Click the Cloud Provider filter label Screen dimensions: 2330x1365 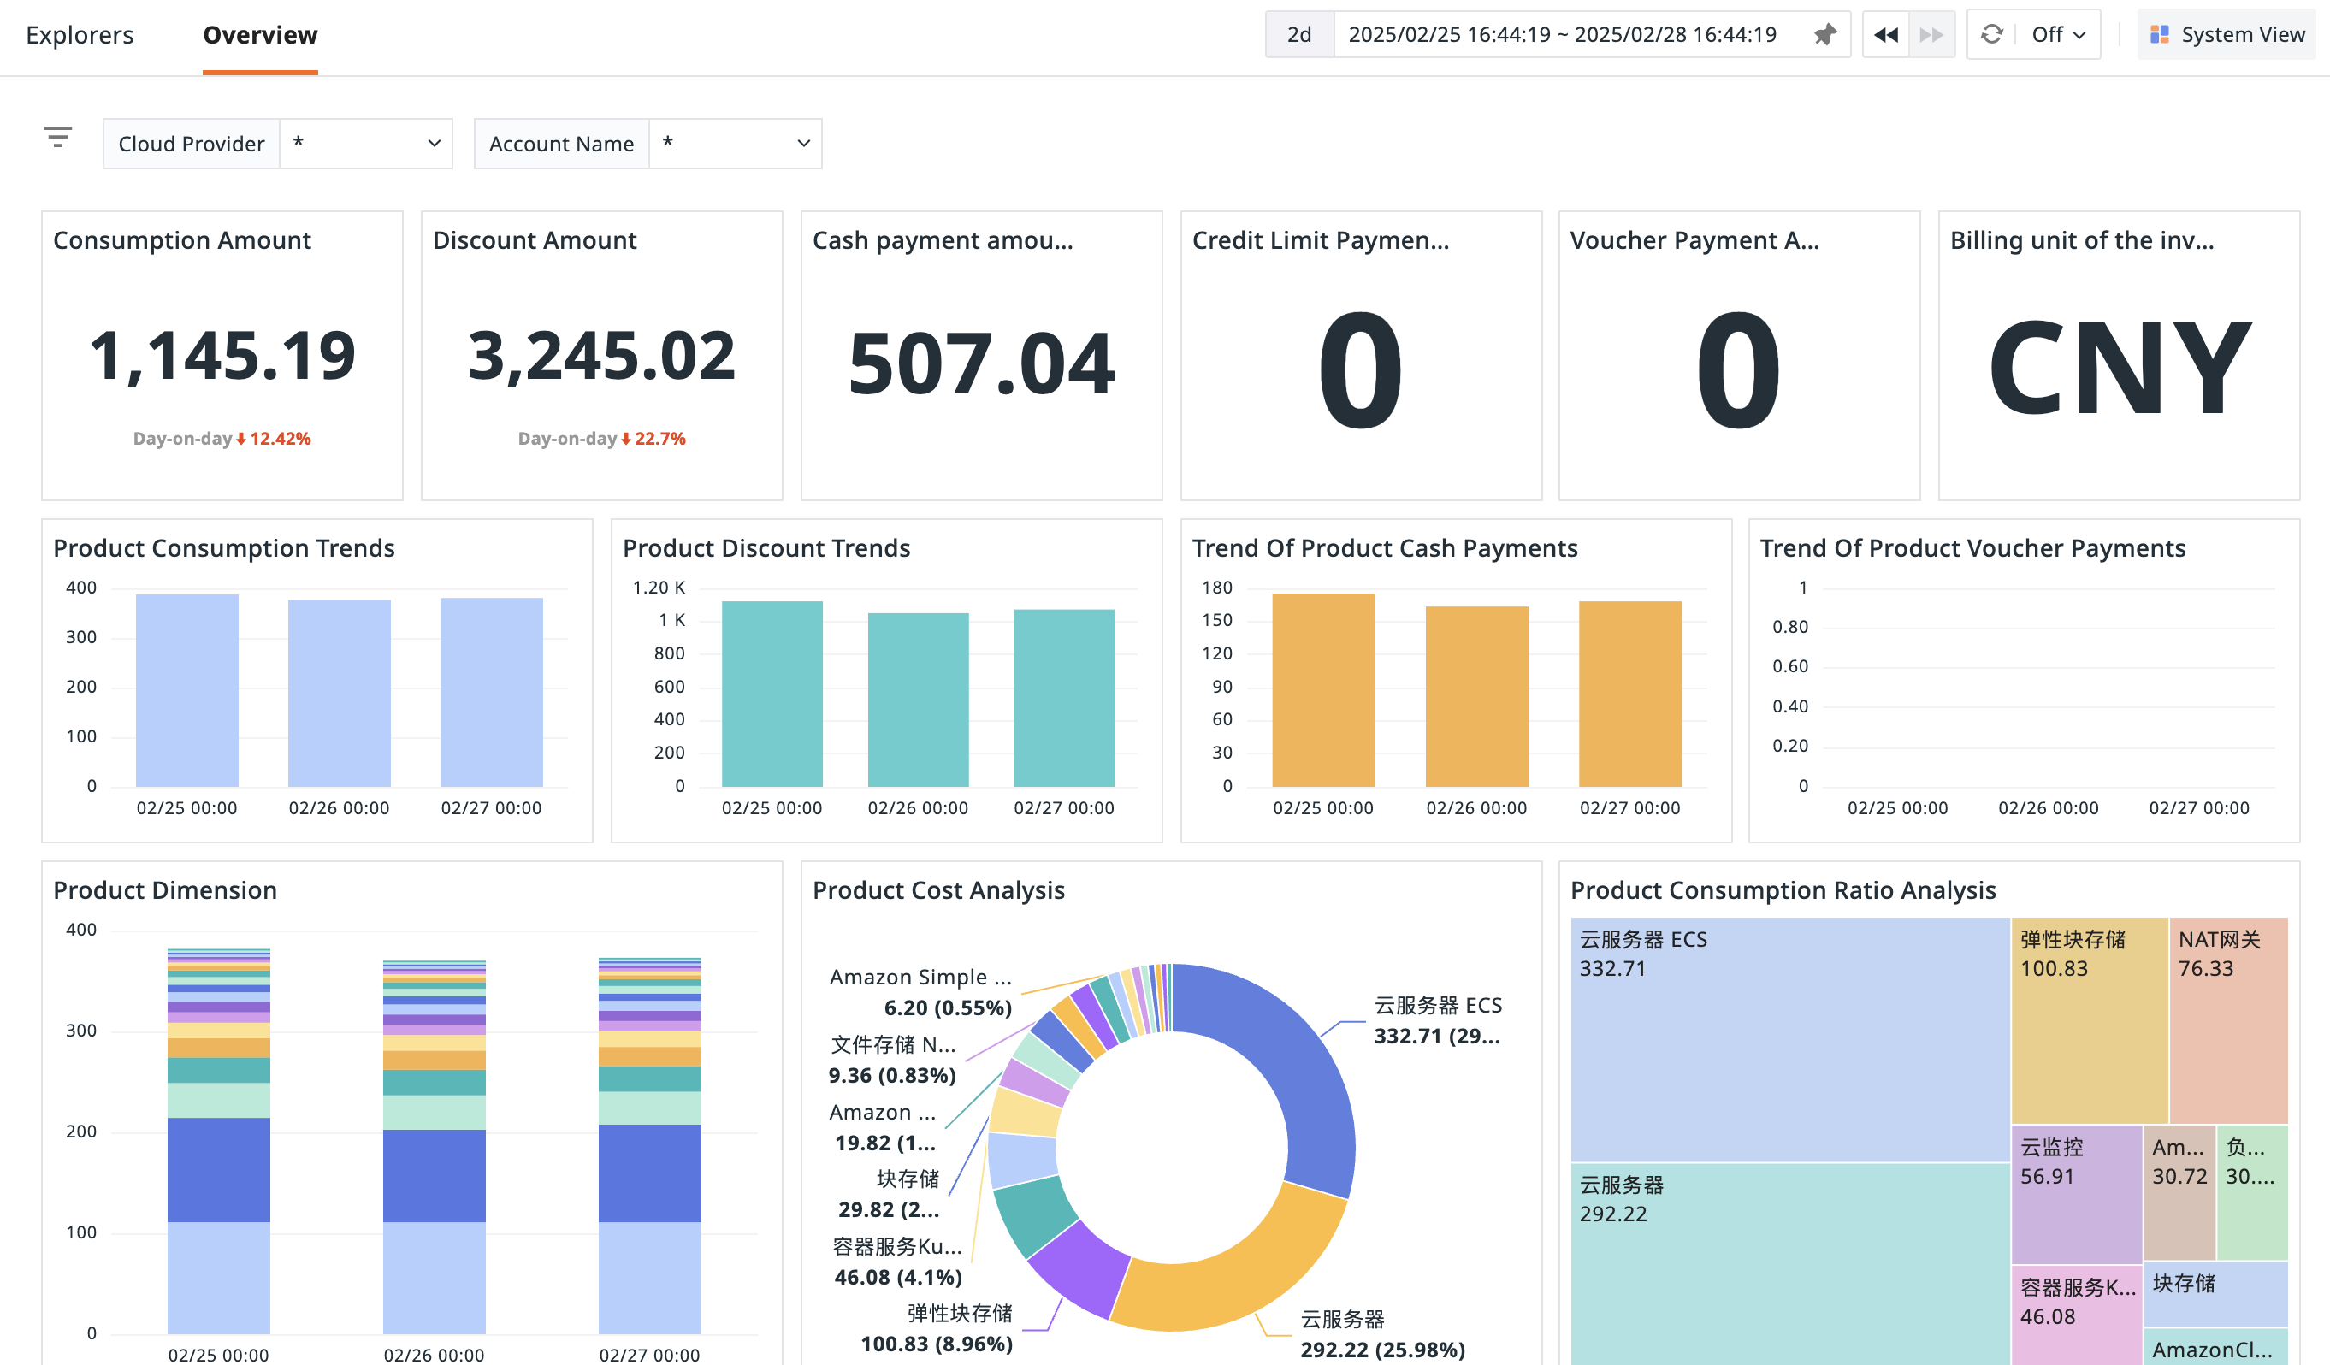[192, 144]
